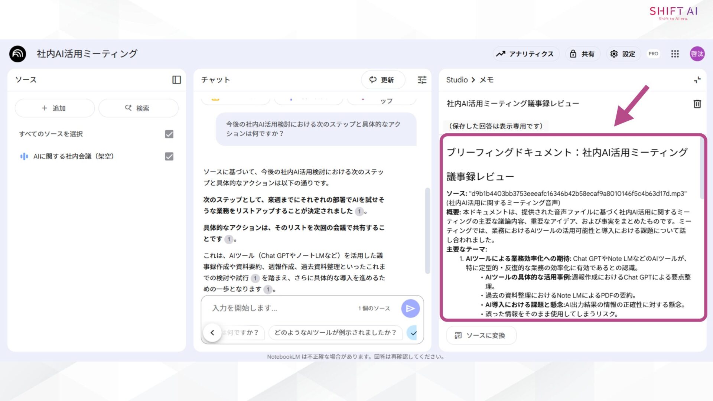This screenshot has height=401, width=713.
Task: Collapse the Studio panel
Action: pyautogui.click(x=697, y=80)
